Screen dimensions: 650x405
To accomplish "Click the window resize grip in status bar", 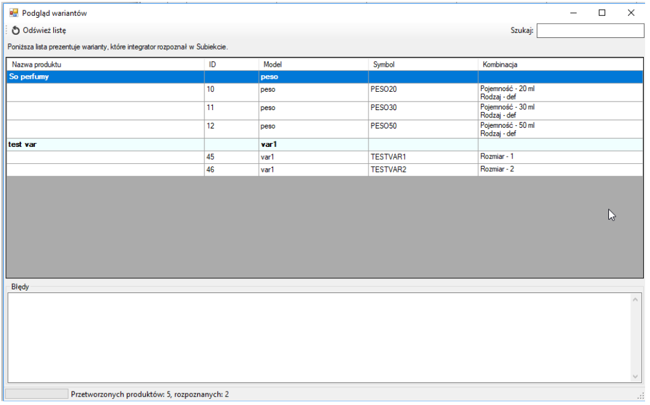I will tap(640, 396).
